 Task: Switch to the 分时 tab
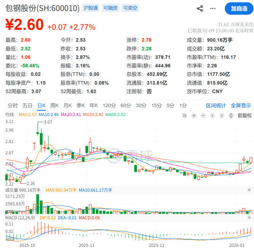13,105
